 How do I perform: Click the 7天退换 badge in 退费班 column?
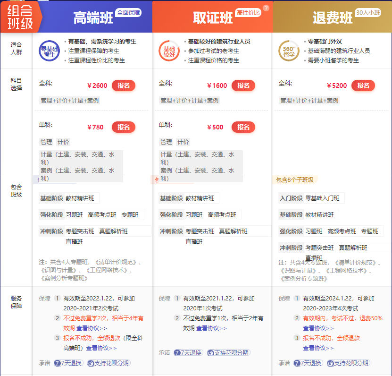click(x=308, y=363)
